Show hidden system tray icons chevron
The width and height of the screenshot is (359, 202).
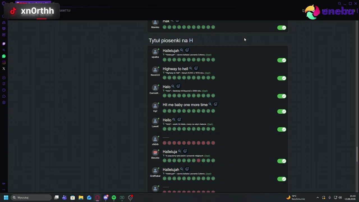pos(317,198)
